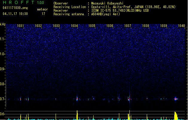Viewport: 188px width, 120px height.
Task: Select the version number 1.0.0
Action: pos(40,3)
